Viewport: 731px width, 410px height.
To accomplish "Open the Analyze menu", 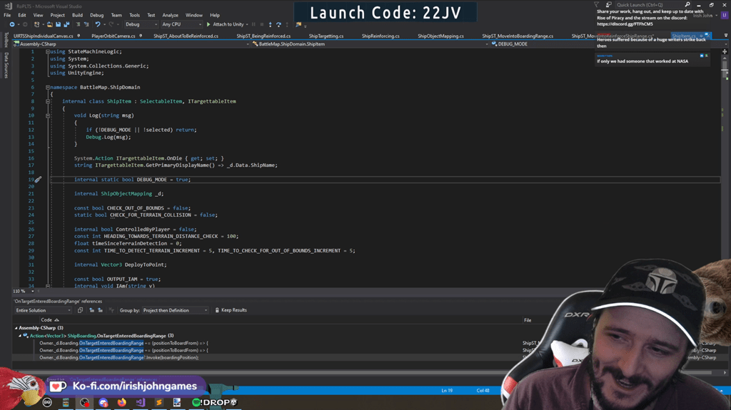I will pyautogui.click(x=170, y=15).
